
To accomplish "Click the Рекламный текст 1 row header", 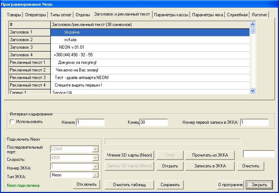I will point(30,63).
